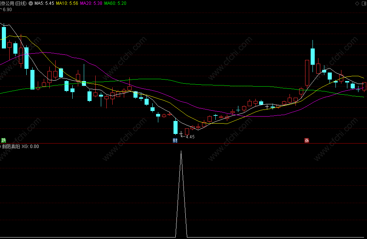Toggle the side panel icon at top right
The height and width of the screenshot is (239, 367).
[x=364, y=3]
